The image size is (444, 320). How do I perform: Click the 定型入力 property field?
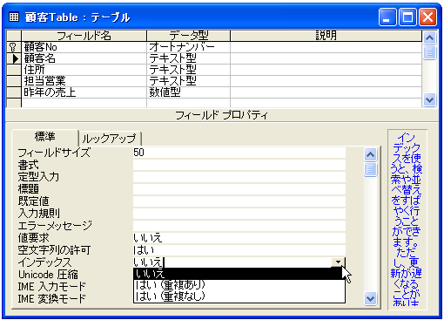tap(239, 177)
